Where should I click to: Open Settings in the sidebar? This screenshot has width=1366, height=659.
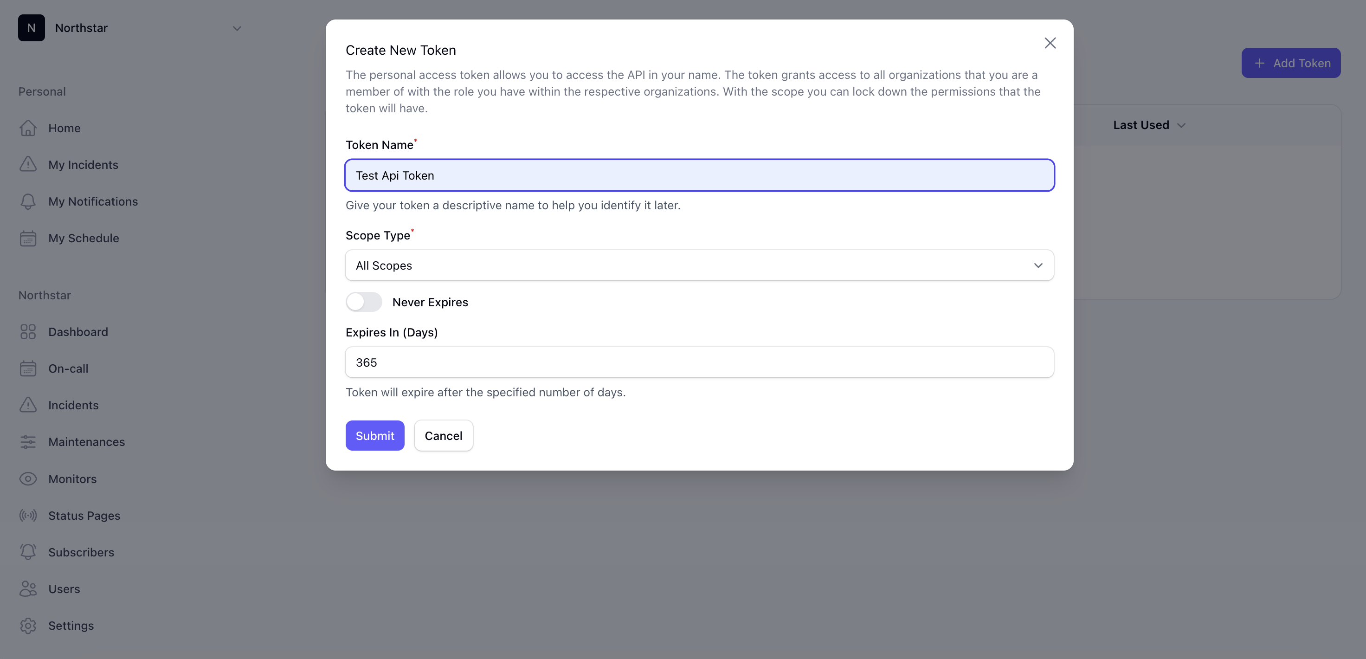[71, 626]
